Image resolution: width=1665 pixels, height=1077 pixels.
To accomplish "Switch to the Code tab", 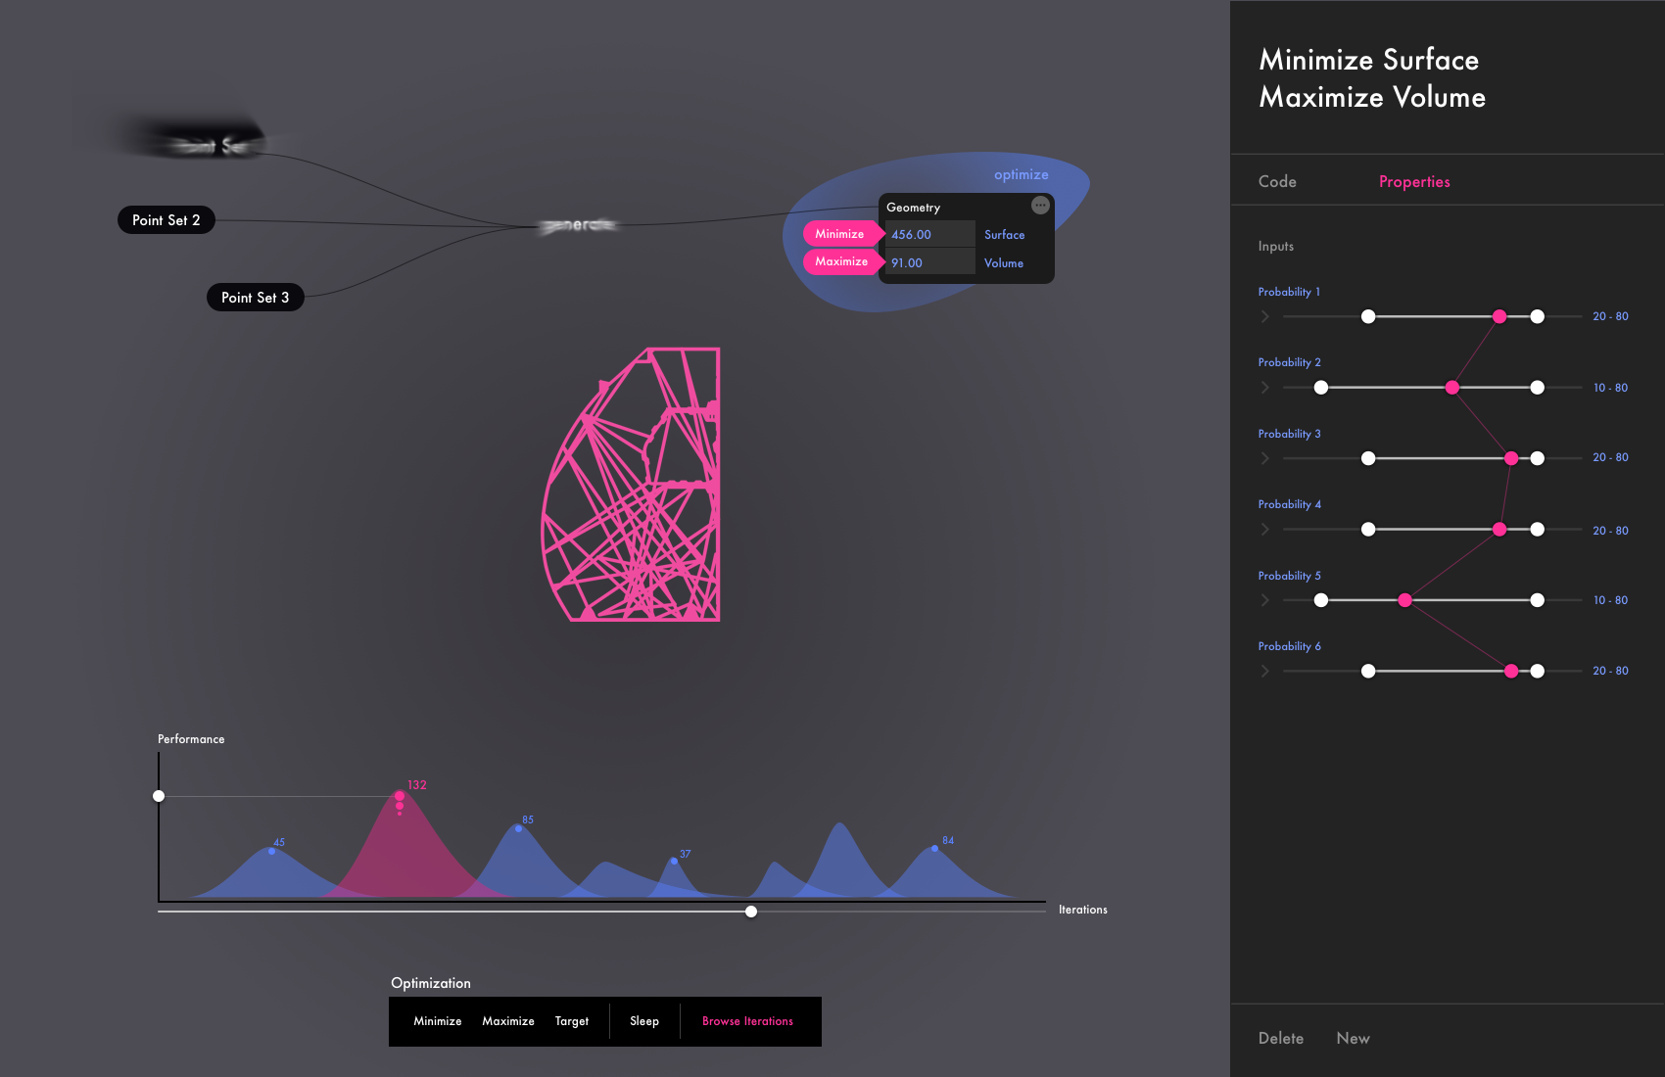I will point(1277,182).
